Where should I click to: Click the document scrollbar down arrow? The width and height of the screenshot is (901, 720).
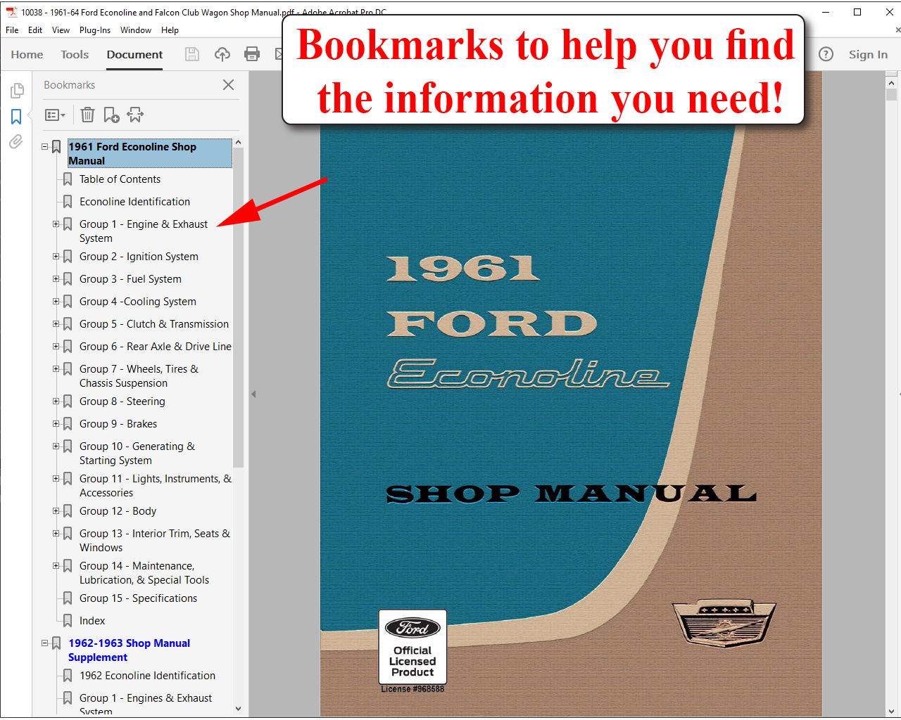click(x=892, y=710)
